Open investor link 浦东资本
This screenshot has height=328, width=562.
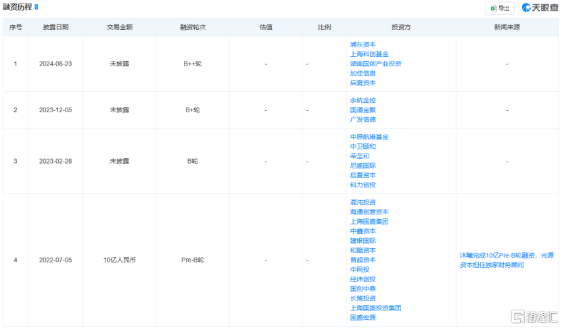[362, 45]
